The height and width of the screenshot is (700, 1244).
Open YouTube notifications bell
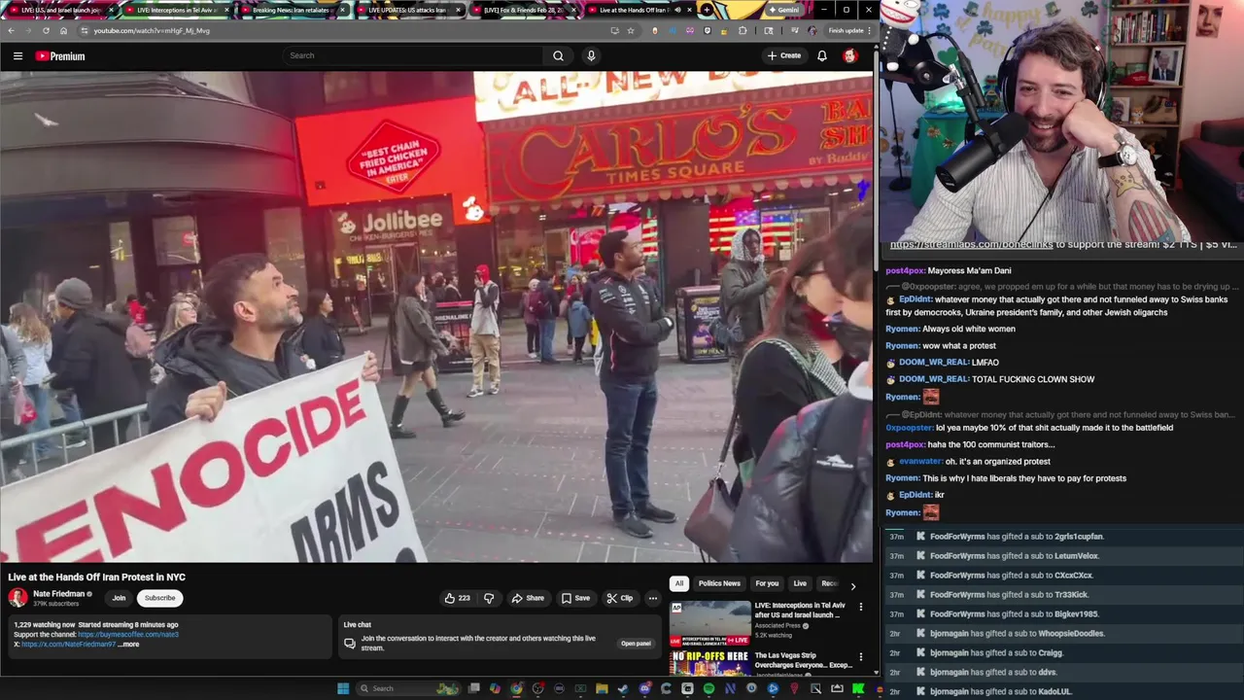822,55
